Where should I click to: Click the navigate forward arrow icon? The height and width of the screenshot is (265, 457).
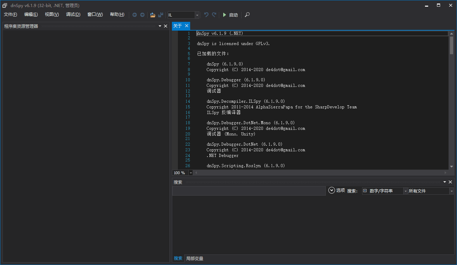click(142, 15)
